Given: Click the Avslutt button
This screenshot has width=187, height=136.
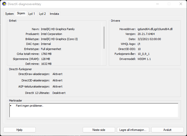Looking at the screenshot, I should click(167, 130).
